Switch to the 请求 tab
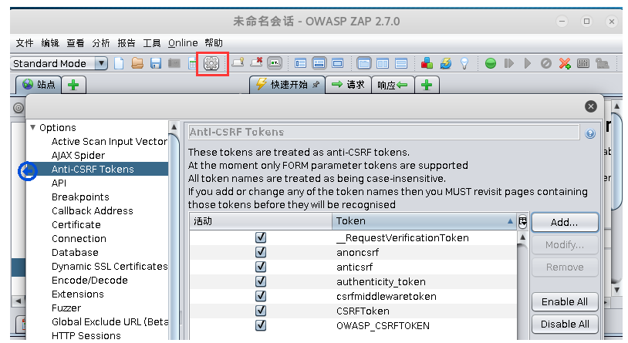 349,85
